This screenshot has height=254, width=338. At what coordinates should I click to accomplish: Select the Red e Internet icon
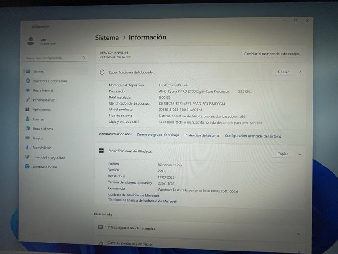point(27,90)
